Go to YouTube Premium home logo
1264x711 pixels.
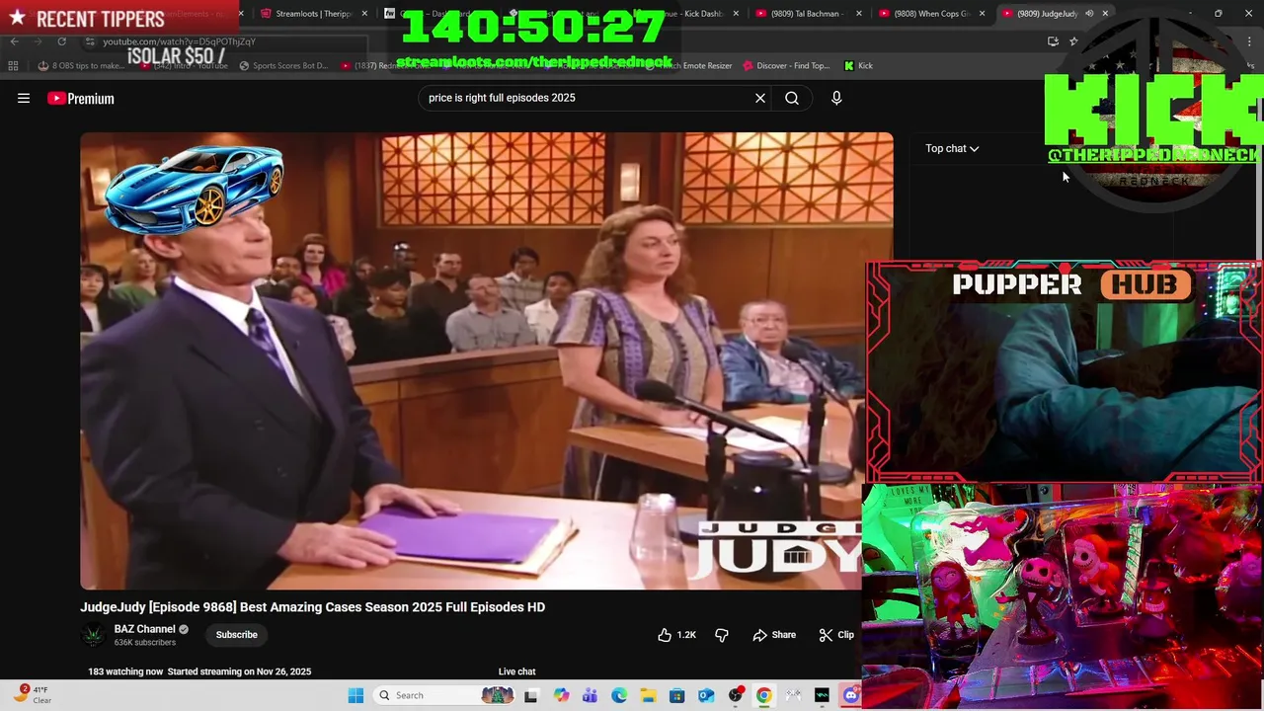pos(81,98)
